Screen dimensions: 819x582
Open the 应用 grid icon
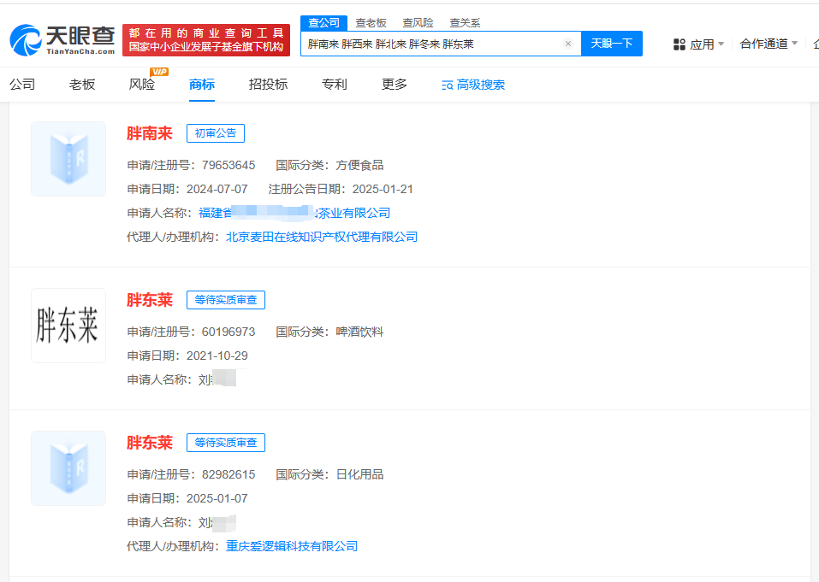point(679,44)
